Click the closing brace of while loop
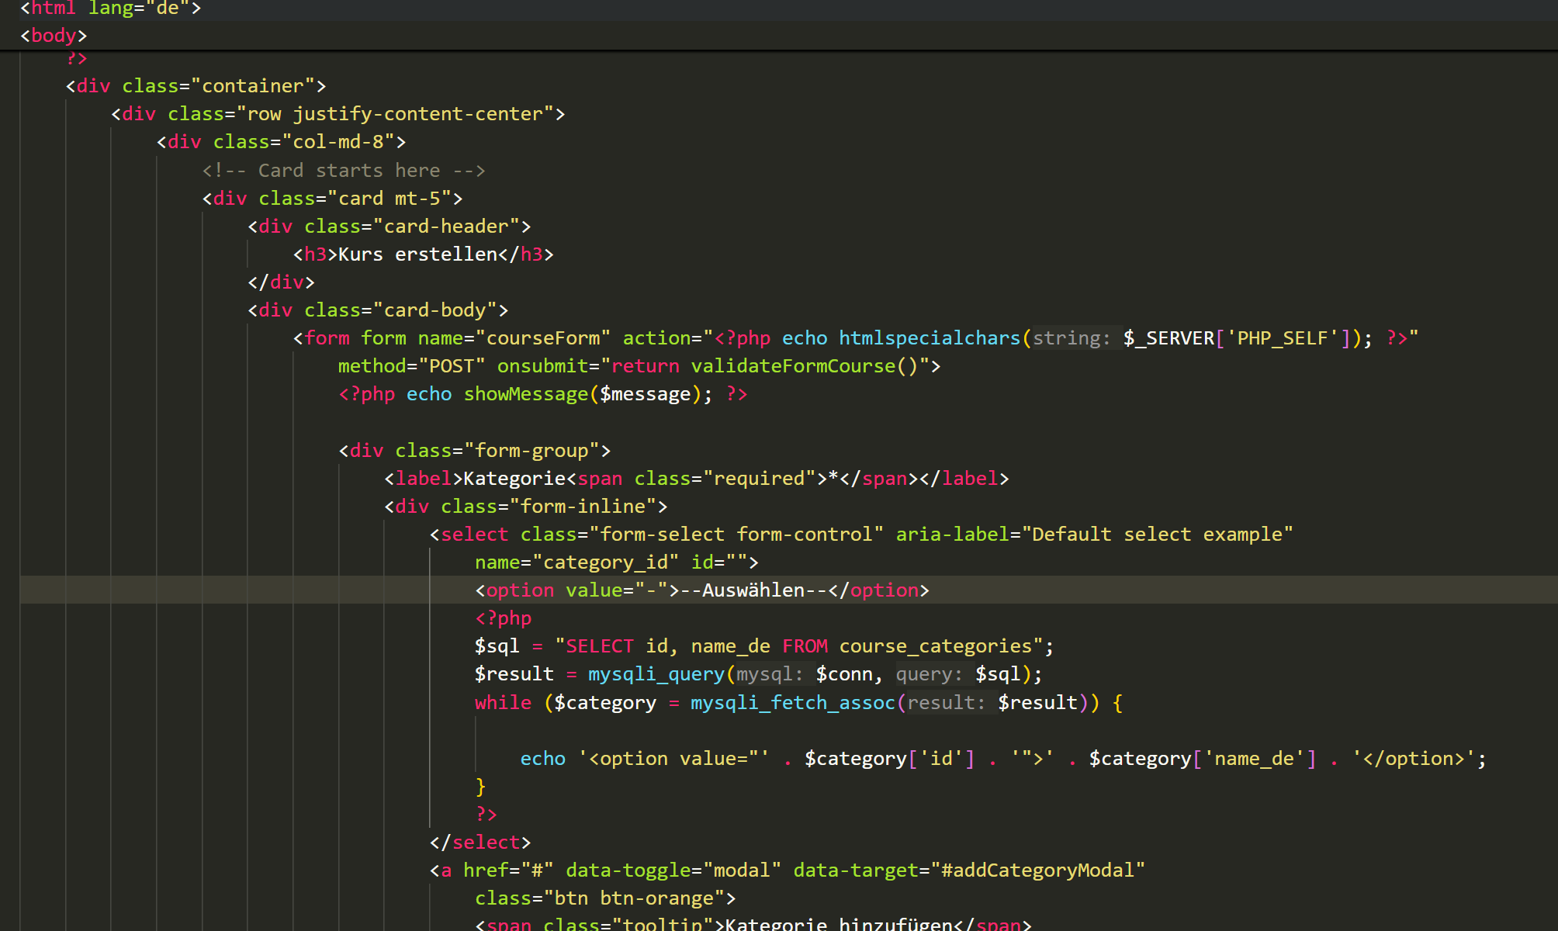The height and width of the screenshot is (931, 1558). (480, 787)
